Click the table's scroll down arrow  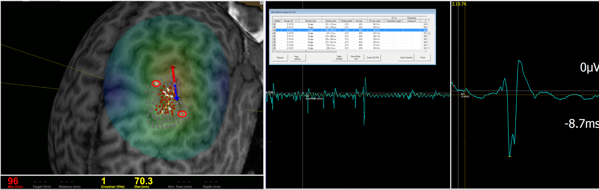(x=429, y=48)
